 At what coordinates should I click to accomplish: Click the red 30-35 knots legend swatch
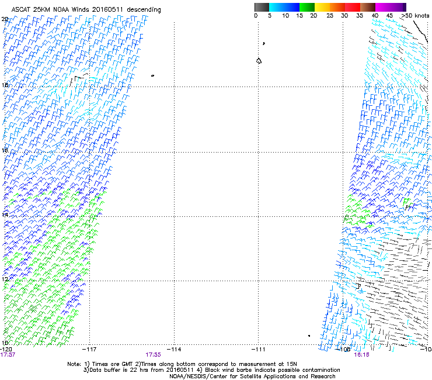click(x=353, y=7)
